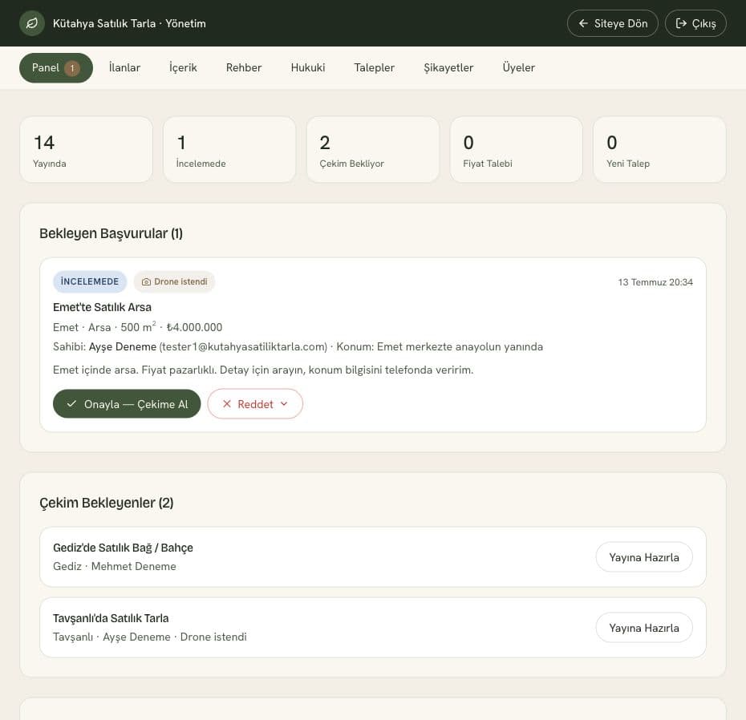
Task: Click the Tavşanlı'da Satılık Tarla title
Action: click(111, 618)
